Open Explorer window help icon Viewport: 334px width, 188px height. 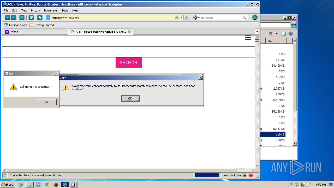(291, 34)
